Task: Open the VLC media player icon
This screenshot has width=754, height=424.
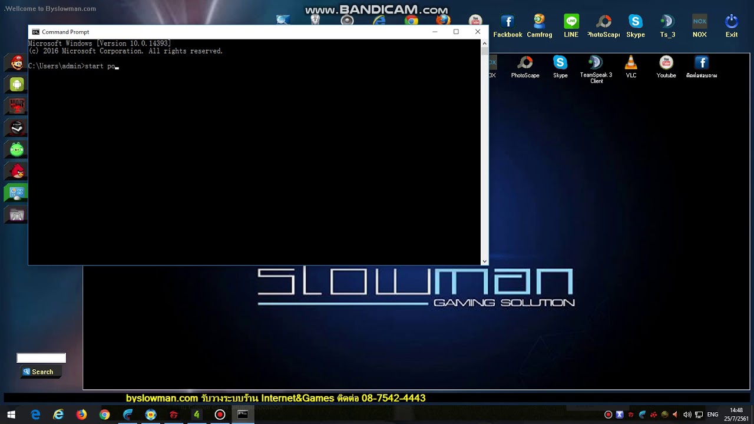Action: coord(631,67)
